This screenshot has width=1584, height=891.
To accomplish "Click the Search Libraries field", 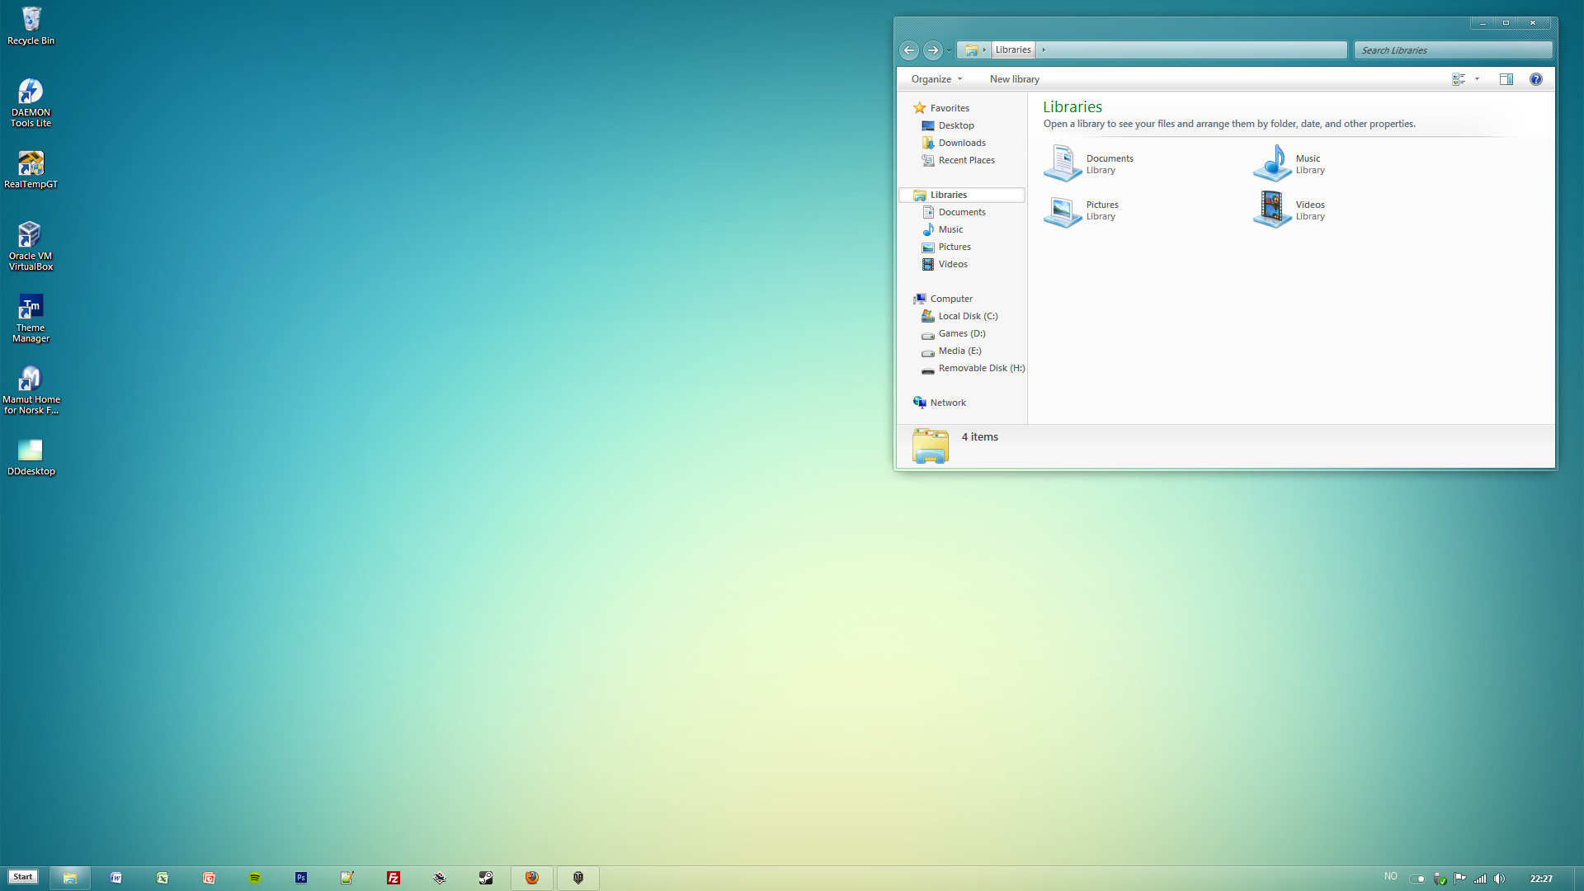I will (x=1452, y=50).
